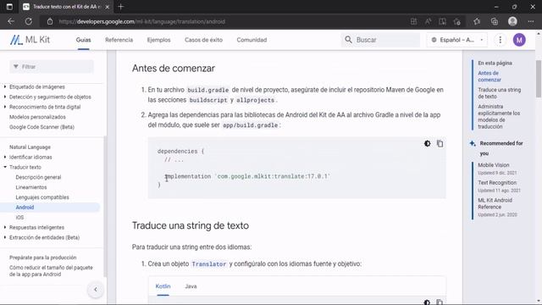Screen dimensions: 542x305
Task: Copy the dependencies code sample
Action: [x=440, y=143]
